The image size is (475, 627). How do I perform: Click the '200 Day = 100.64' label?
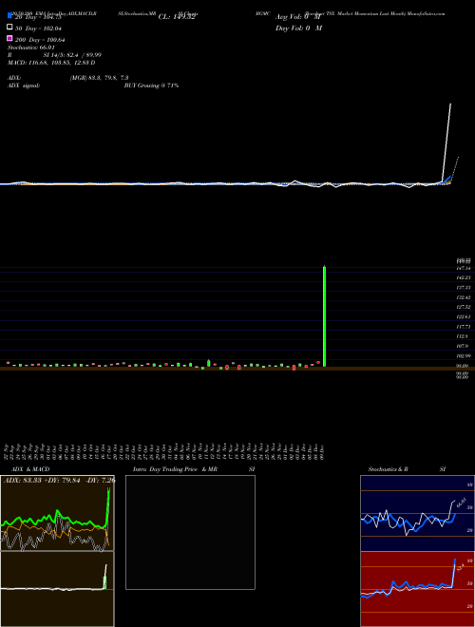tap(40, 40)
